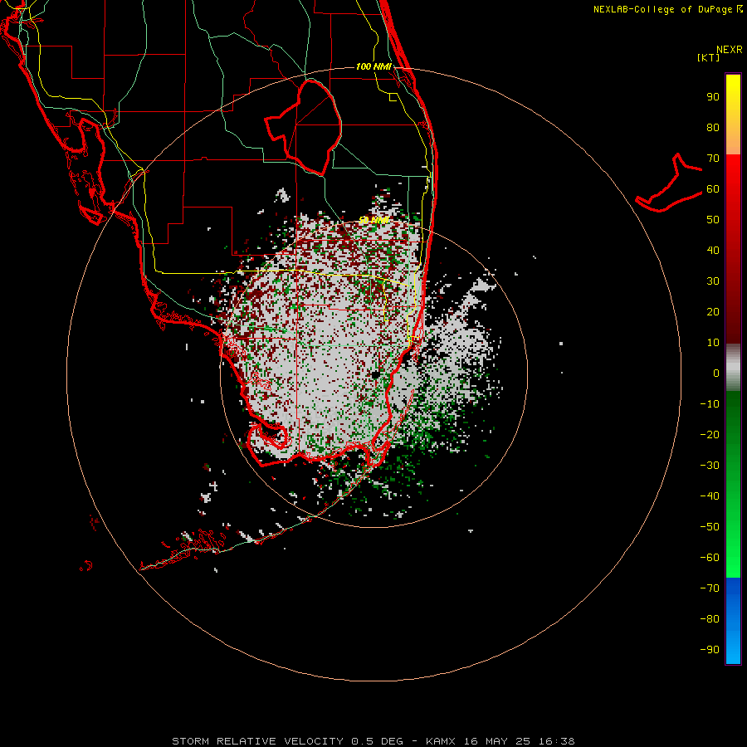This screenshot has width=747, height=747.
Task: Click the NEXLAB-College of DuPage credit text
Action: tap(667, 9)
